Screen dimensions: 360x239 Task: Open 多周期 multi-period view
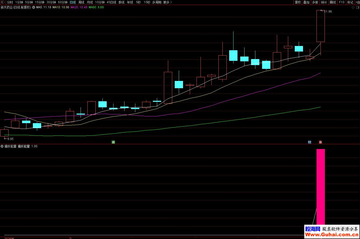click(x=157, y=2)
